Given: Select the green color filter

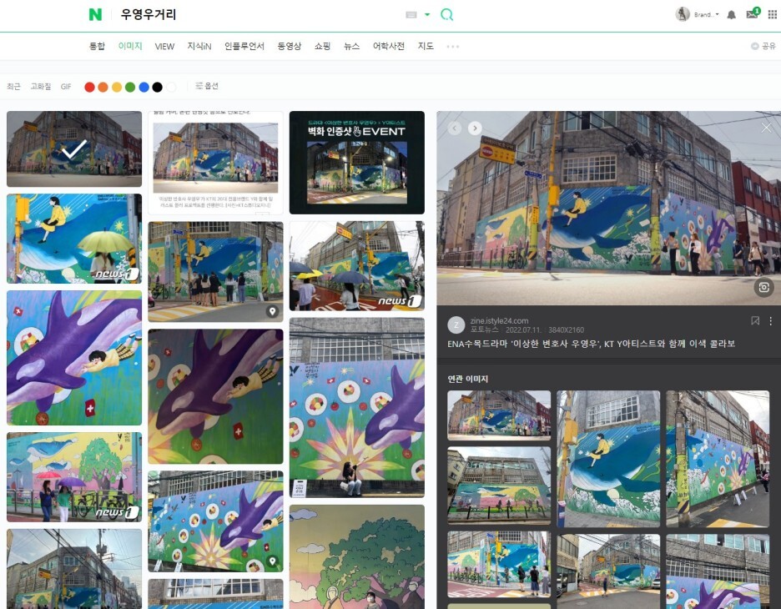Looking at the screenshot, I should point(130,87).
